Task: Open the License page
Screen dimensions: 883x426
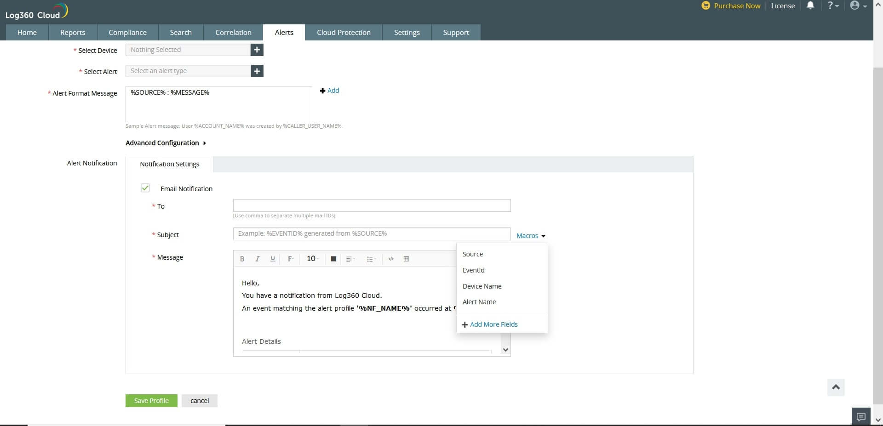Action: pyautogui.click(x=783, y=6)
